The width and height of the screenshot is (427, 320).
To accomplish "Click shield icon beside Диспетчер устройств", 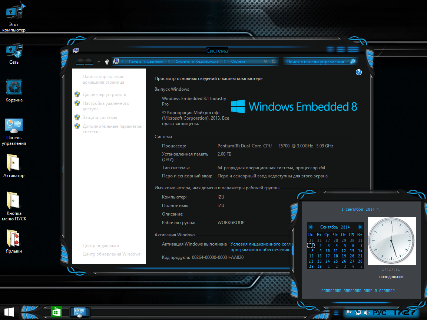I will click(77, 94).
